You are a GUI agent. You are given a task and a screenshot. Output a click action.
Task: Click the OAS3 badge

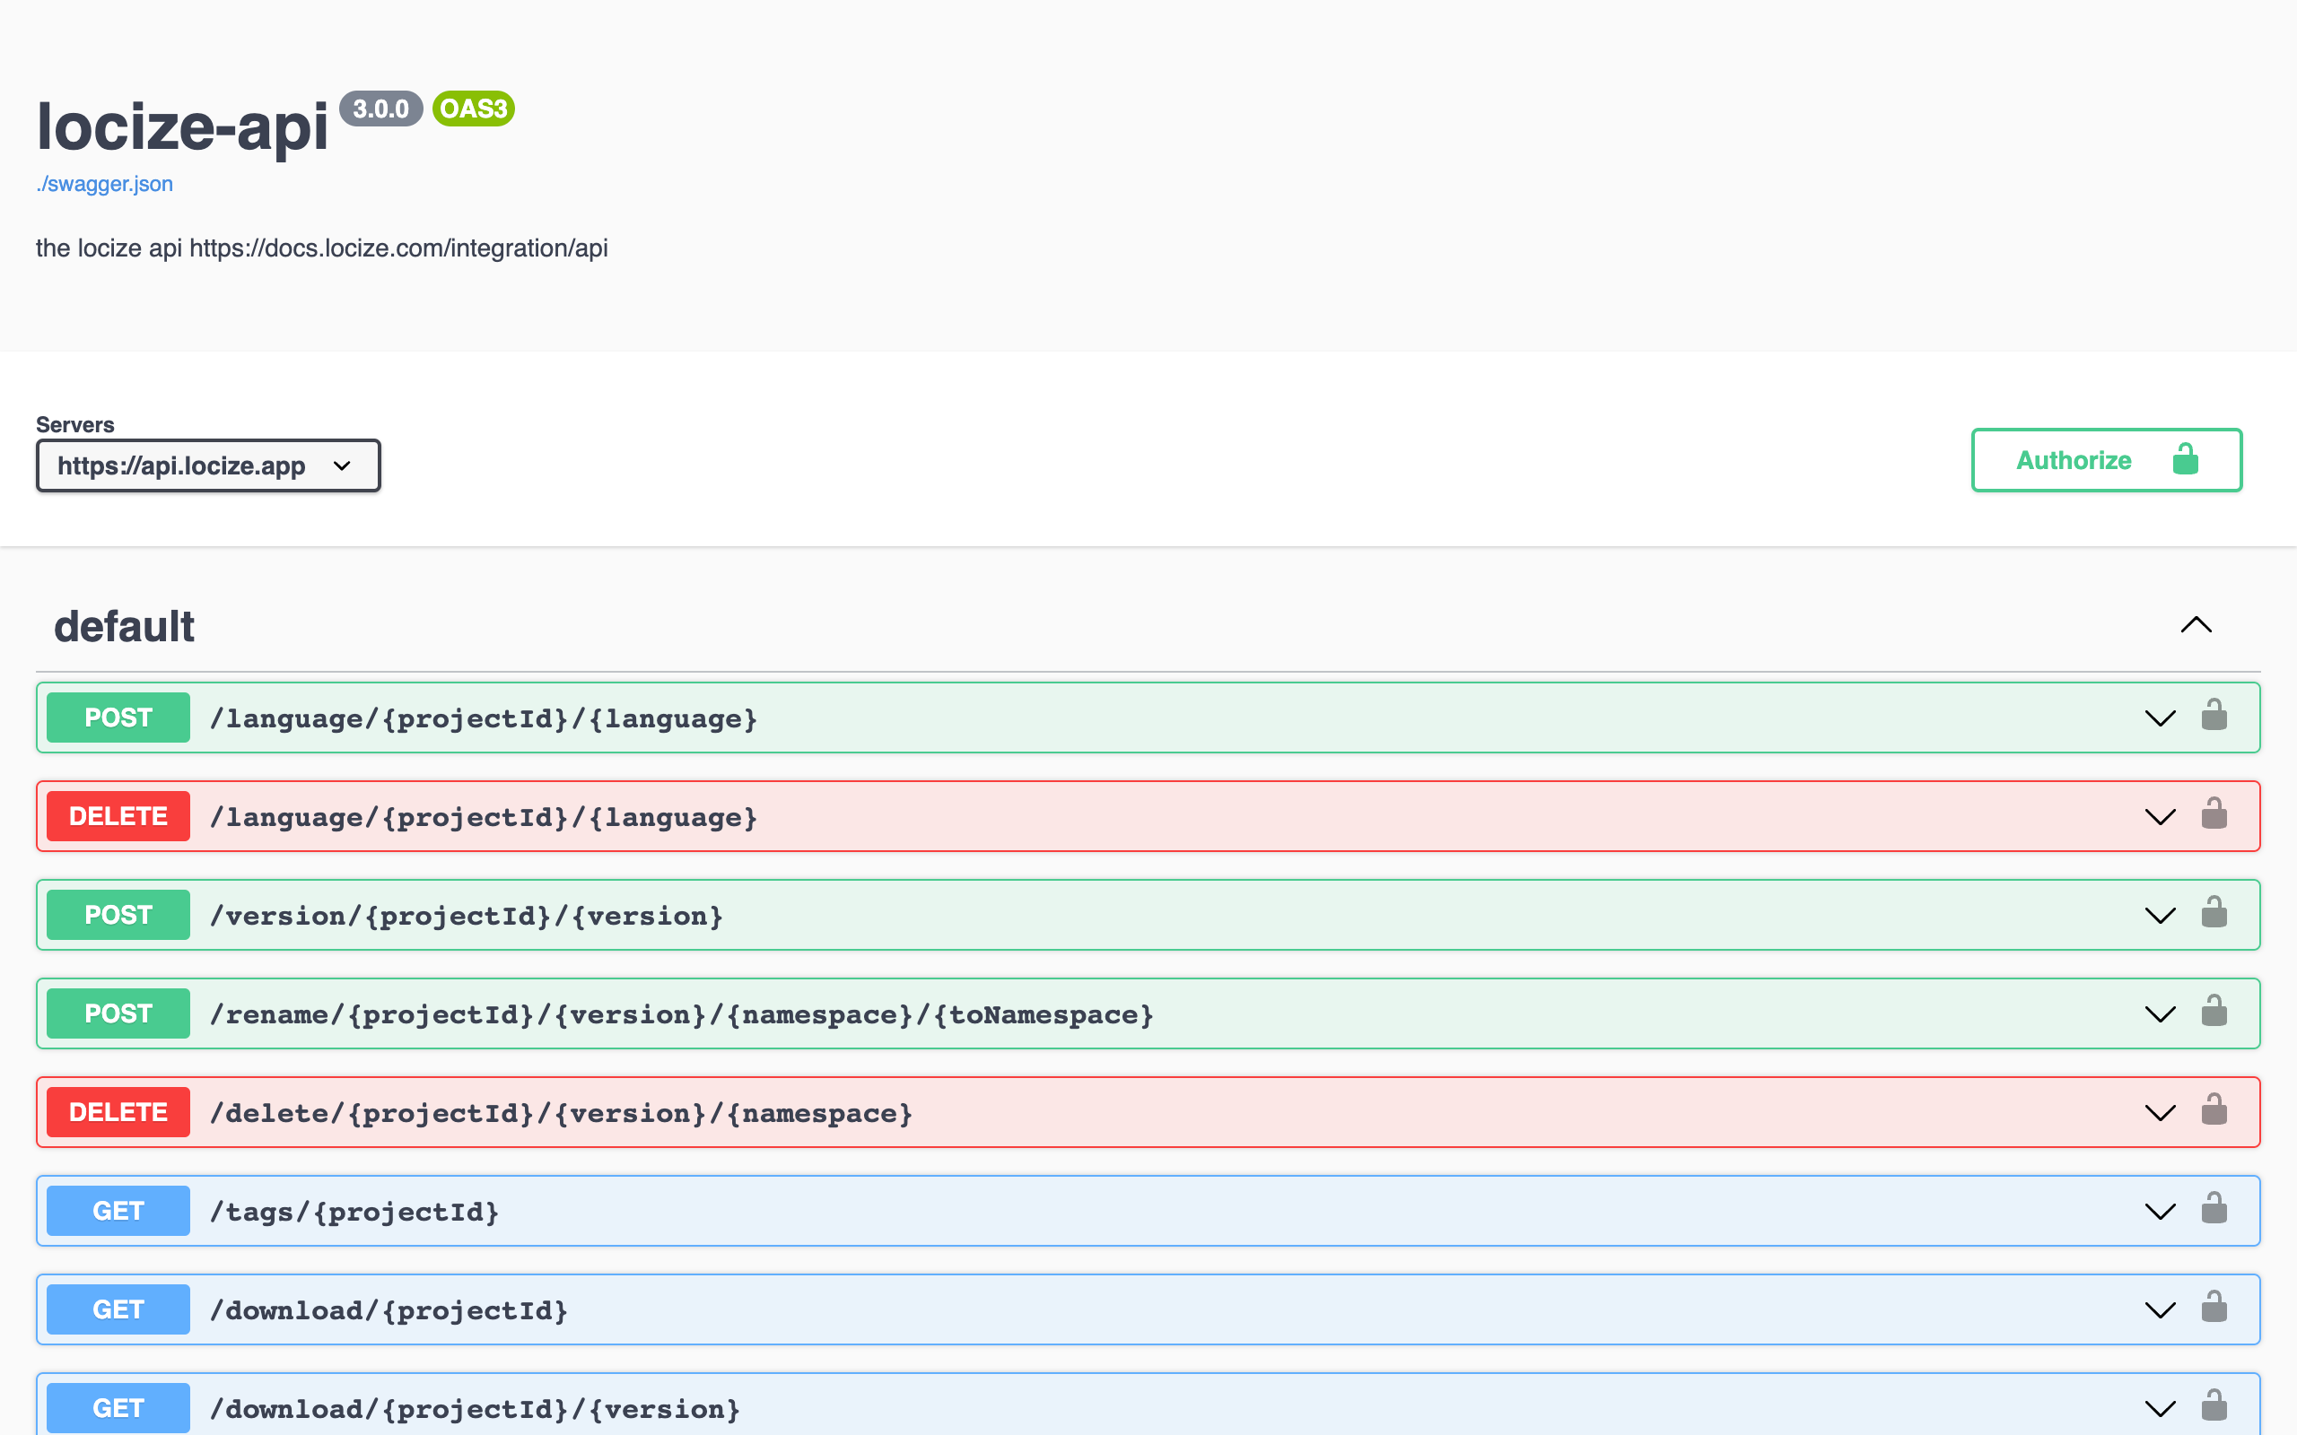coord(474,109)
